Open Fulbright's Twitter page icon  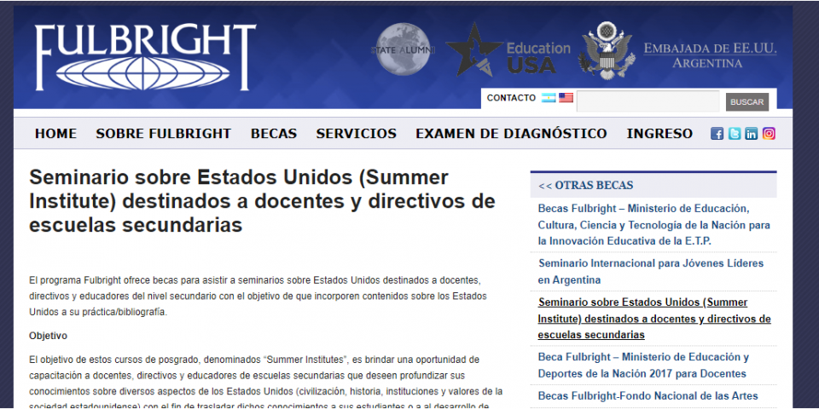point(735,134)
